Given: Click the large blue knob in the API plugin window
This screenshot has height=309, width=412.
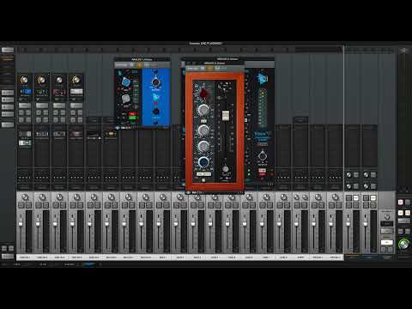Looking at the screenshot, I should 125,82.
